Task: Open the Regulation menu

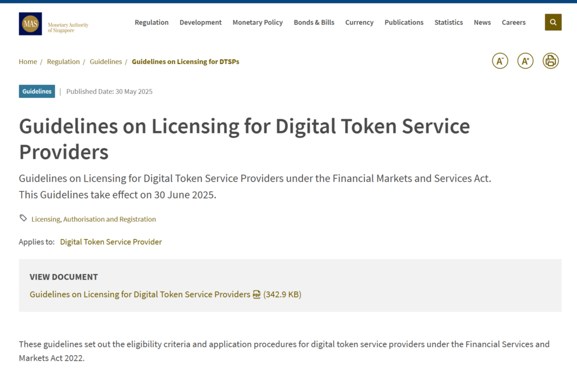Action: [152, 23]
